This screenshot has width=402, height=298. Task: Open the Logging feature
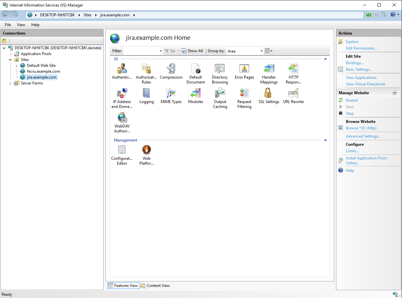pos(146,96)
